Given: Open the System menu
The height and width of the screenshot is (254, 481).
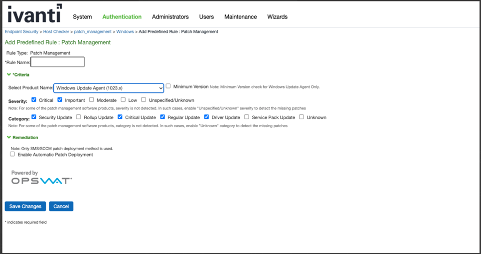Looking at the screenshot, I should pos(82,17).
